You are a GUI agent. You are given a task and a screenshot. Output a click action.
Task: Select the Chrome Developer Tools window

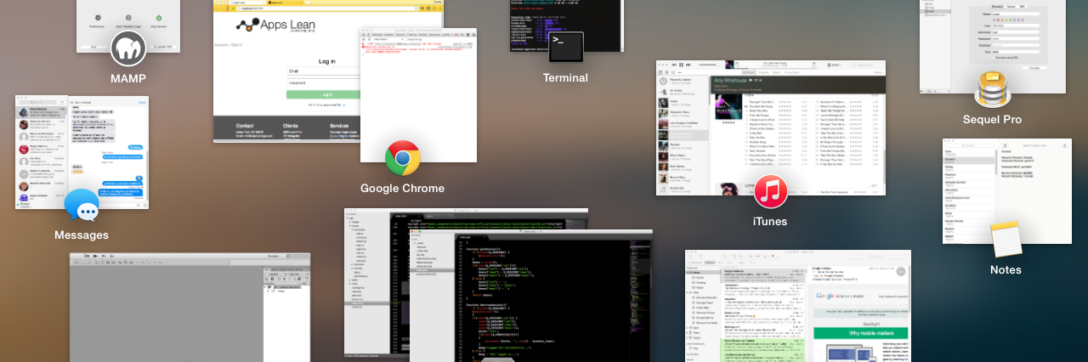click(x=418, y=95)
